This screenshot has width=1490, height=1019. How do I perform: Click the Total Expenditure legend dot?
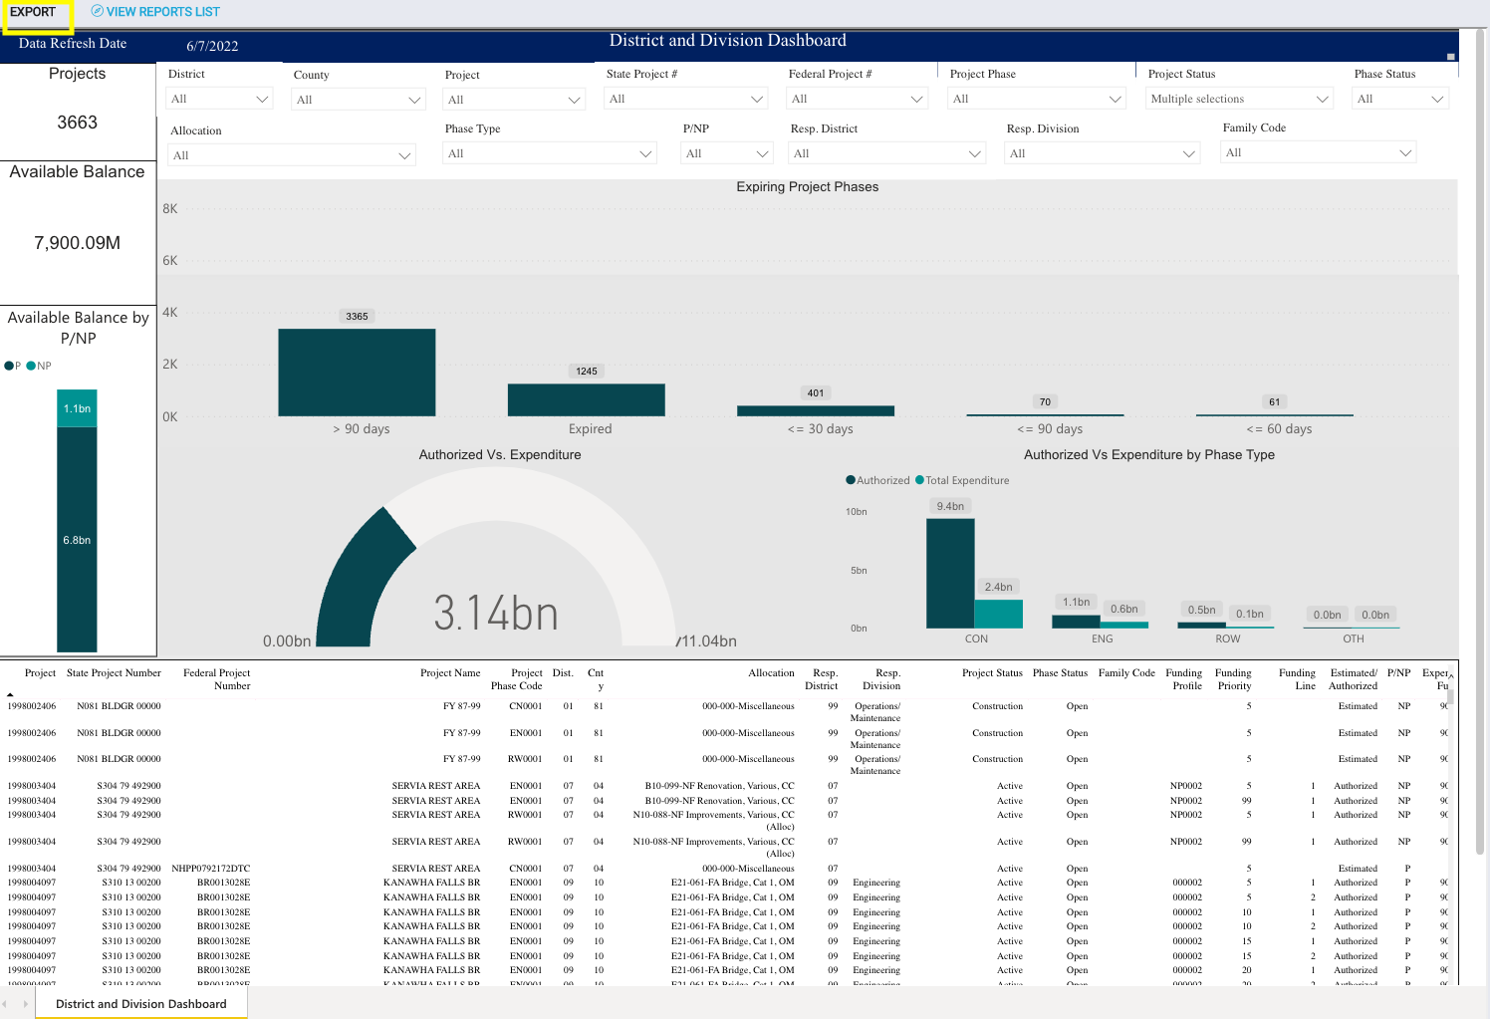point(919,480)
